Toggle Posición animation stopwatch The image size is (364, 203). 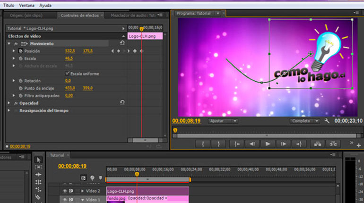tap(21, 51)
